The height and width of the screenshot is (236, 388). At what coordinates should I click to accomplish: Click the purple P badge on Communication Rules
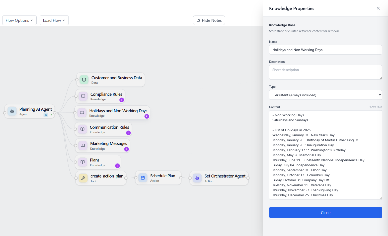point(128,133)
